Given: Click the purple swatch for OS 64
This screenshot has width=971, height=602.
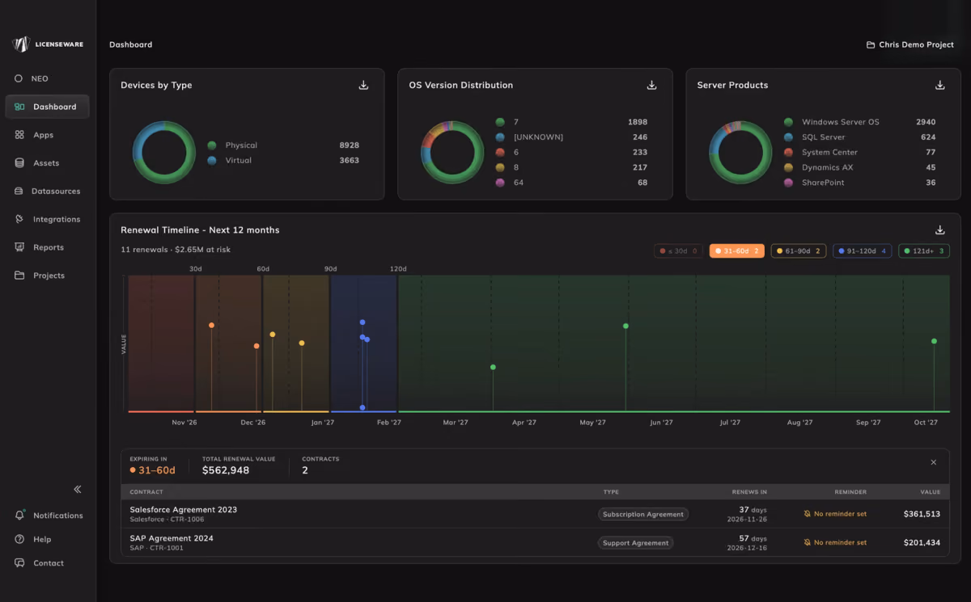Looking at the screenshot, I should tap(500, 183).
